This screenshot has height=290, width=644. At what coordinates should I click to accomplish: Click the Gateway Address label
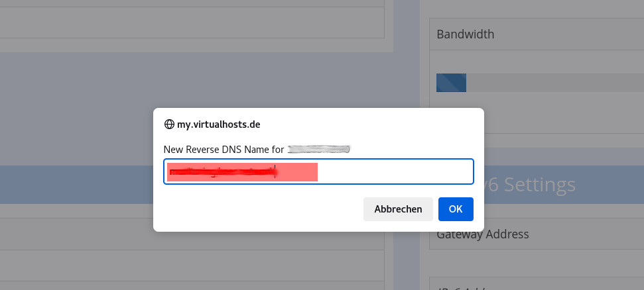(483, 234)
